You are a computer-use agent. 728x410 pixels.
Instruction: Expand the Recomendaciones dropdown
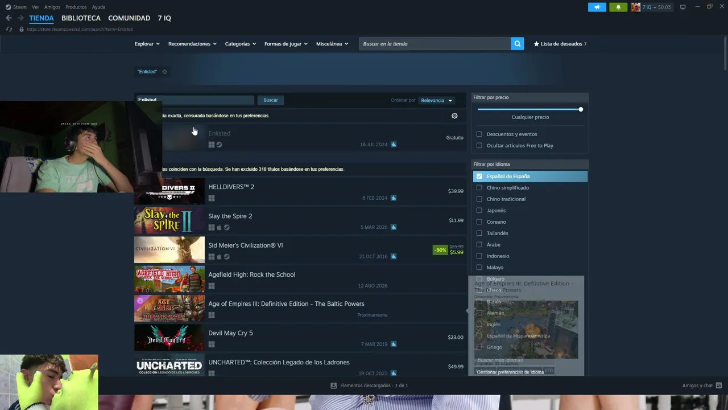[x=192, y=44]
